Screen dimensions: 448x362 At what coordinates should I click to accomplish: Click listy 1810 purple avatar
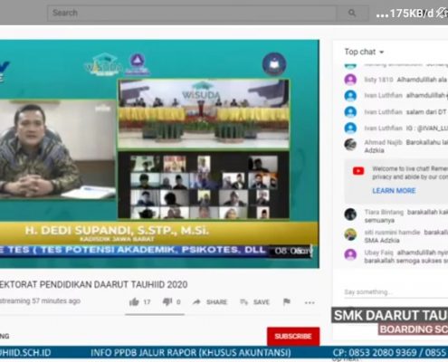tap(350, 80)
